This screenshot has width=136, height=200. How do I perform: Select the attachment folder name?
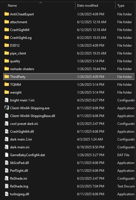19,22
